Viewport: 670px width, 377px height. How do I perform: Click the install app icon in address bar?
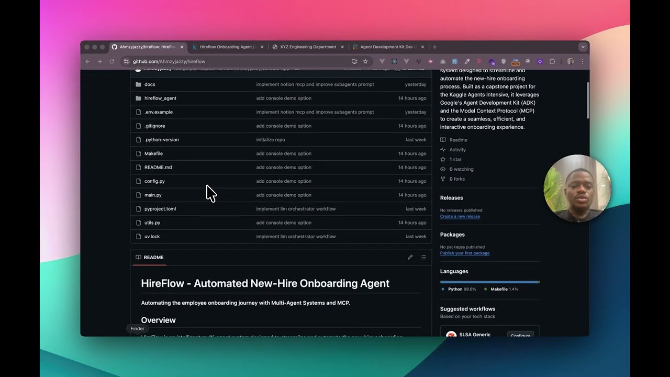click(x=354, y=61)
